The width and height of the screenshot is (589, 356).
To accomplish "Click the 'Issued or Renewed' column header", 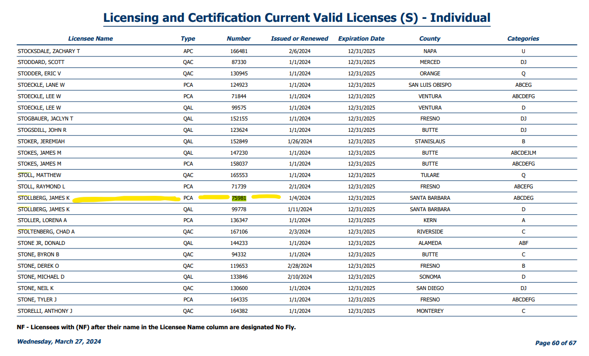I will [299, 39].
